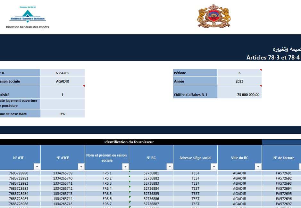Click the Ville du RC column header

click(239, 157)
